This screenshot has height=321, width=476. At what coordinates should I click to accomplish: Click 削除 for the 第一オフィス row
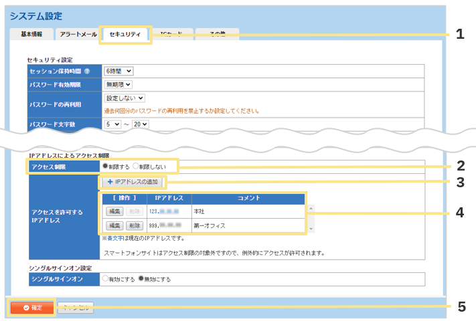[x=135, y=225]
